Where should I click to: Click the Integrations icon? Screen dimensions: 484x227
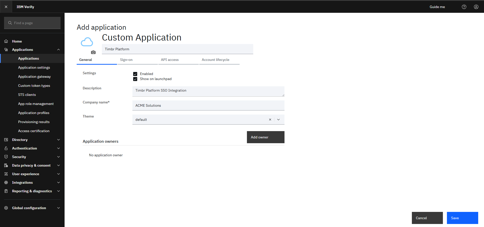(x=6, y=182)
